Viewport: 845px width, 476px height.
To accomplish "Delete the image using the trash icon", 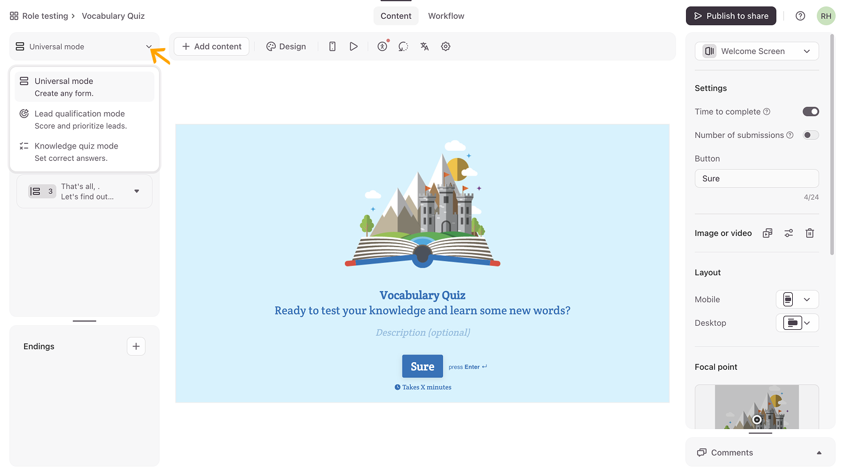I will (810, 233).
